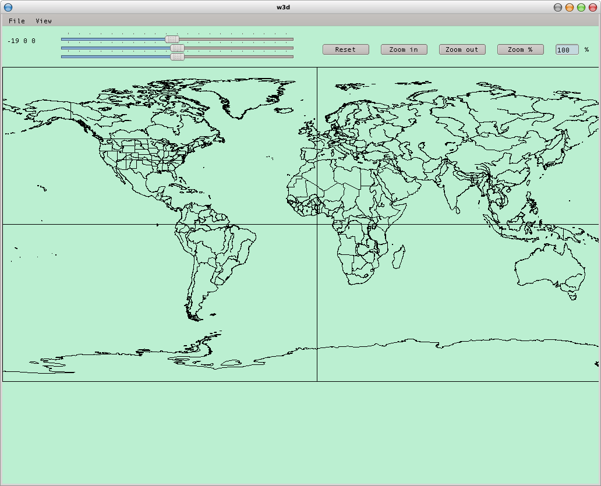Click the Reset button
The width and height of the screenshot is (601, 486).
click(345, 49)
